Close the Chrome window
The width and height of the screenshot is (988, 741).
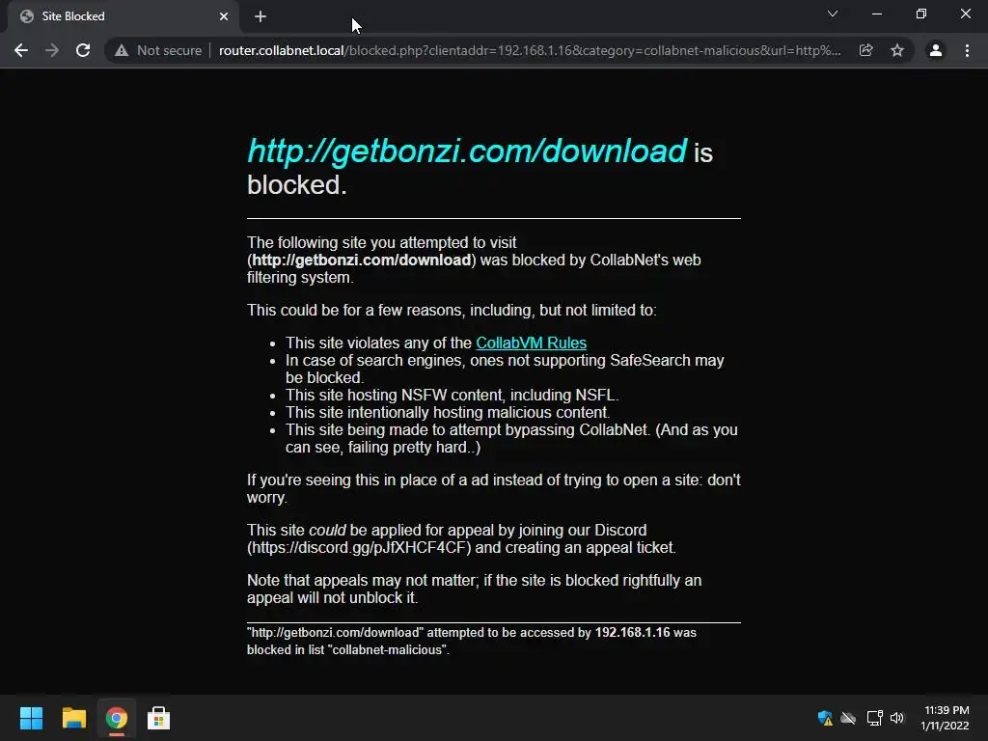click(x=965, y=14)
